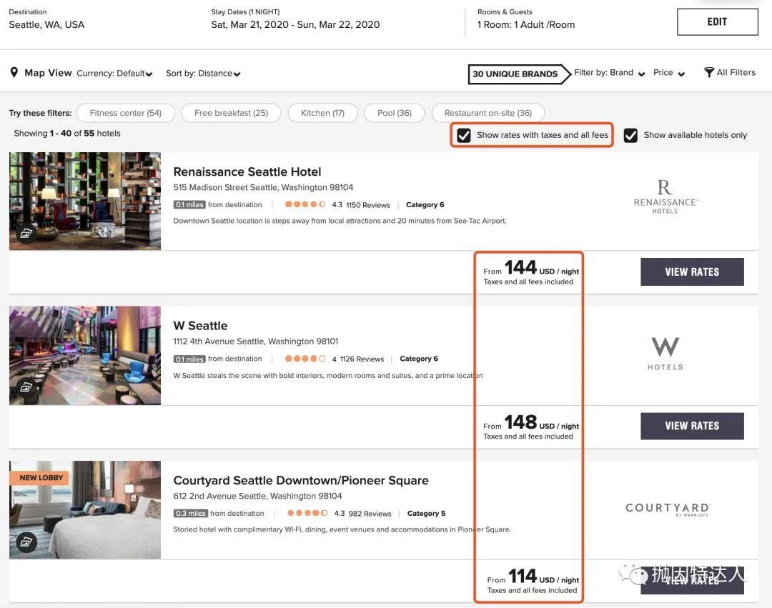
Task: Click Category 6 label on Renaissance Seattle Hotel
Action: [x=425, y=204]
